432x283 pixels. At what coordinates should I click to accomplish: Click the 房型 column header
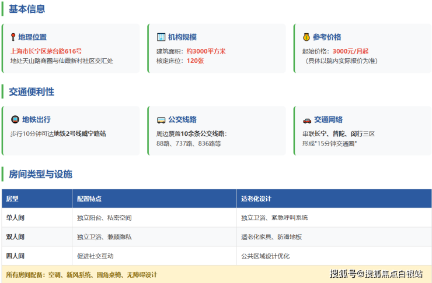(x=12, y=199)
